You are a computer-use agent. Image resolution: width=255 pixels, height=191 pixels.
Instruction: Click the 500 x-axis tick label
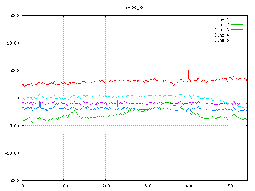(231, 186)
